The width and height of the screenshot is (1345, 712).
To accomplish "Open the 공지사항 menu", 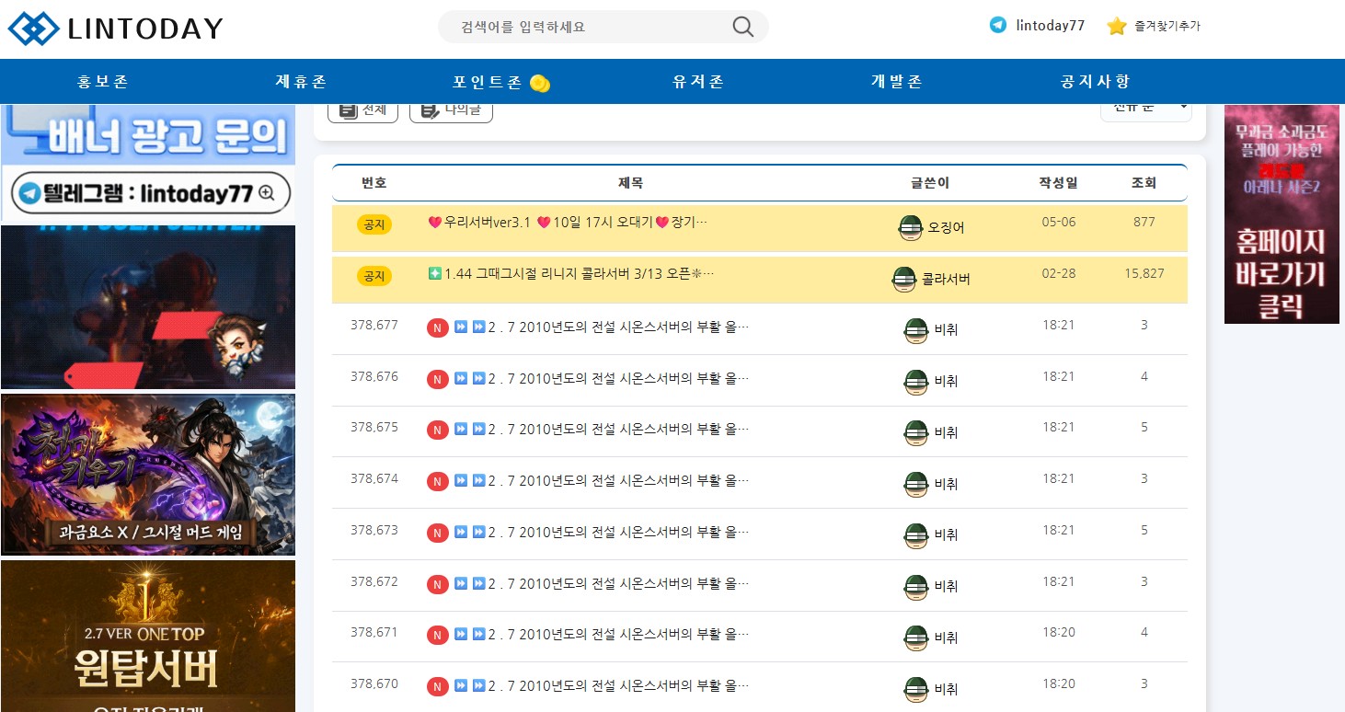I will coord(1095,82).
